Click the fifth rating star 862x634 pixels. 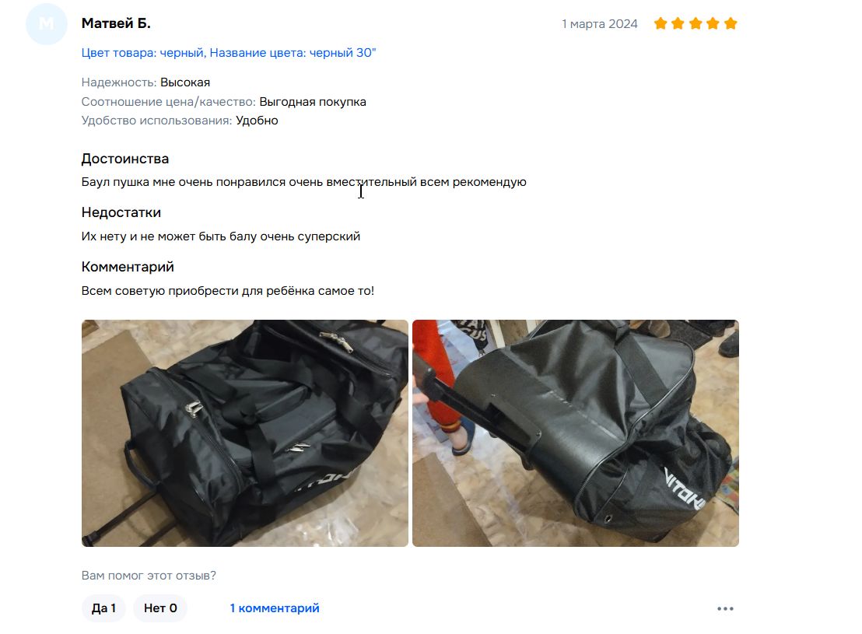click(x=731, y=23)
